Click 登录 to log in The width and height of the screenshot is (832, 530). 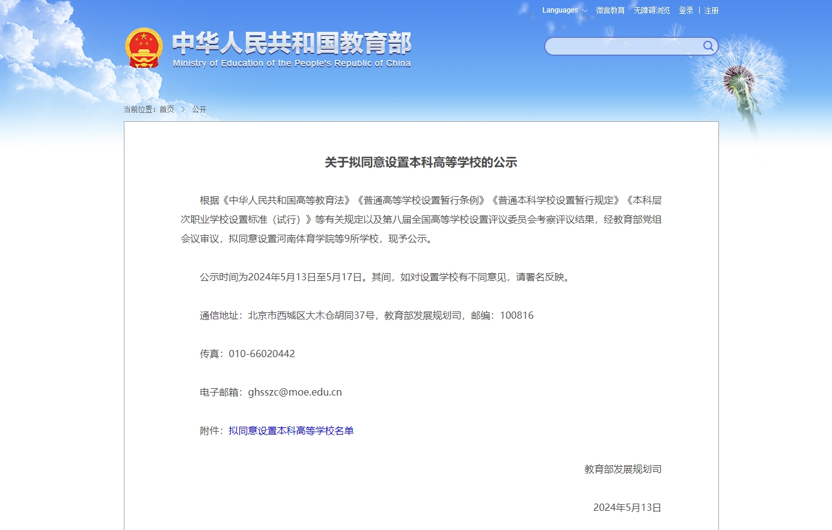(686, 10)
